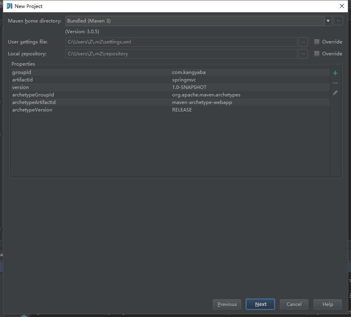
Task: Add a new Maven property with plus icon
Action: pos(335,73)
